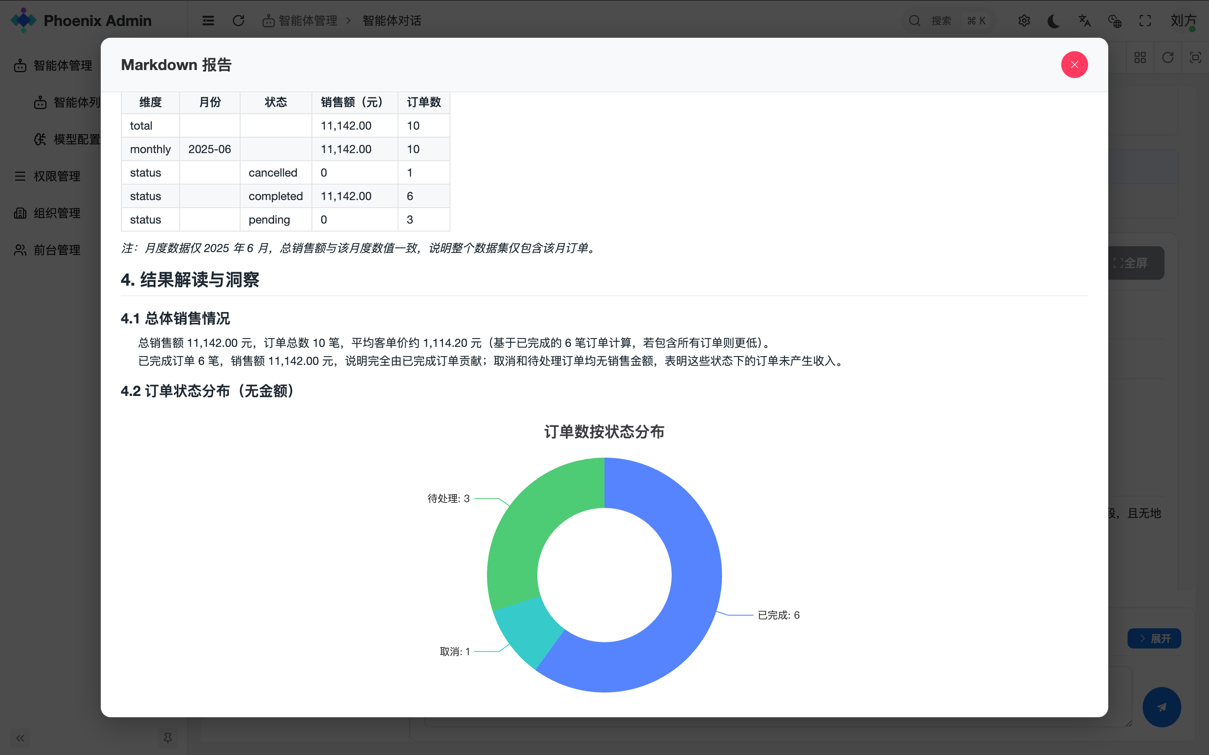Toggle dark mode moon icon
1209x755 pixels.
[x=1054, y=21]
